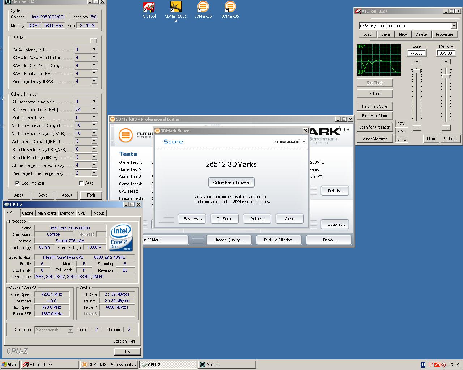This screenshot has height=370, width=463.
Task: Switch to the Memset taskbar button
Action: [x=227, y=365]
